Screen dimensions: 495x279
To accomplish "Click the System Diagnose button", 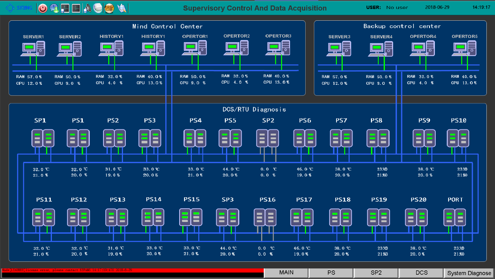I will click(x=469, y=273).
